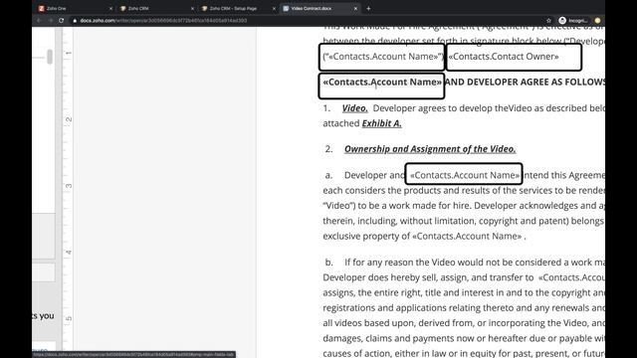Click the line 'registrations and applications relating thereto'
Image resolution: width=637 pixels, height=358 pixels.
click(x=464, y=308)
